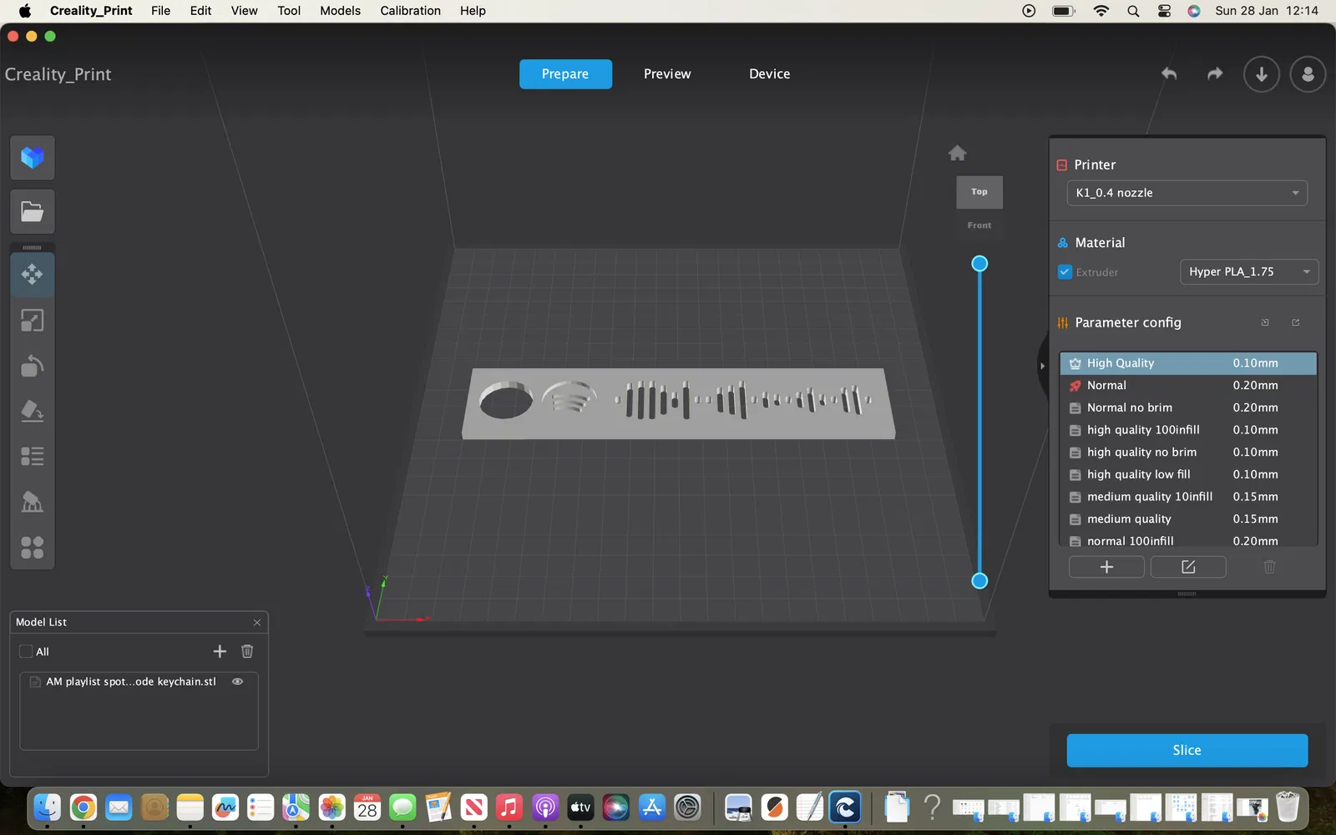Edit the selected parameter profile
The height and width of the screenshot is (835, 1336).
click(1188, 567)
